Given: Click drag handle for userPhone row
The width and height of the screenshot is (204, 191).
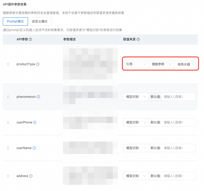Looking at the screenshot, I should point(8,122).
